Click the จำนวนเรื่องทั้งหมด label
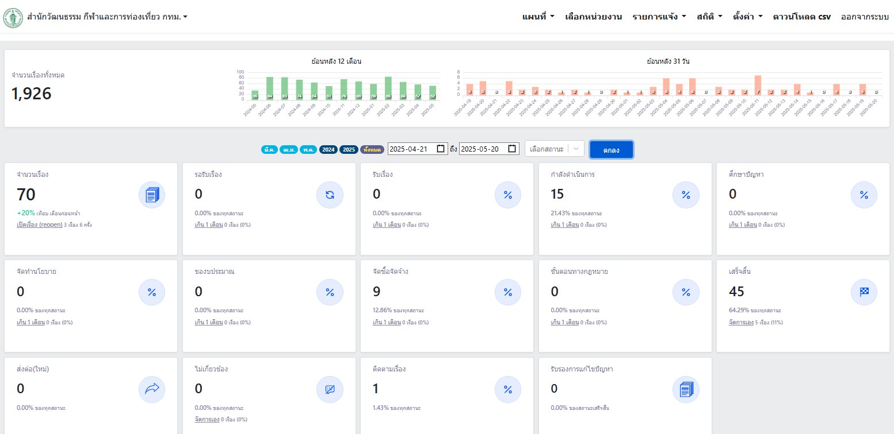The width and height of the screenshot is (894, 434). [x=38, y=75]
